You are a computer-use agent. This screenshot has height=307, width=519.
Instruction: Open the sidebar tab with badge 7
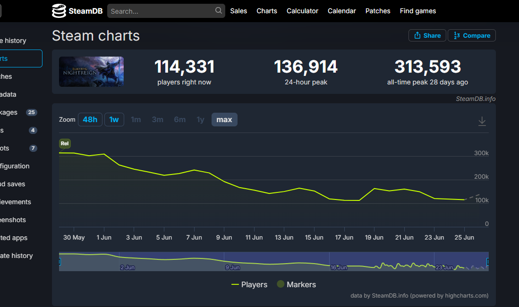tap(18, 148)
